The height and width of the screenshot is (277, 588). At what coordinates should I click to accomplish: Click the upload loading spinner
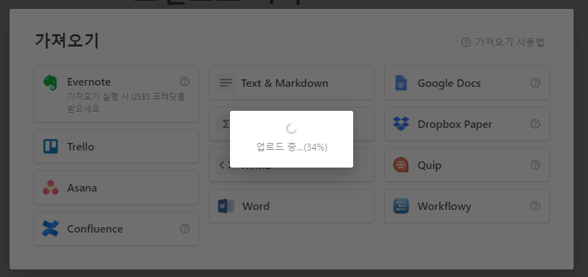click(292, 129)
